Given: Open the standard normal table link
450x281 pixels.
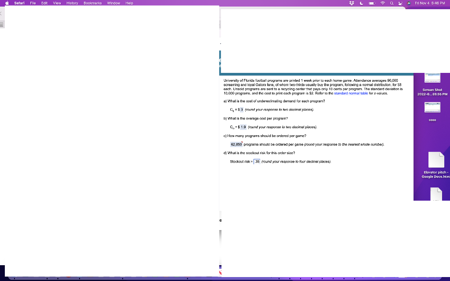Looking at the screenshot, I should (x=351, y=93).
